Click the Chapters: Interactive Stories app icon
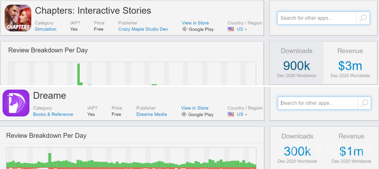The height and width of the screenshot is (169, 379). tap(18, 18)
